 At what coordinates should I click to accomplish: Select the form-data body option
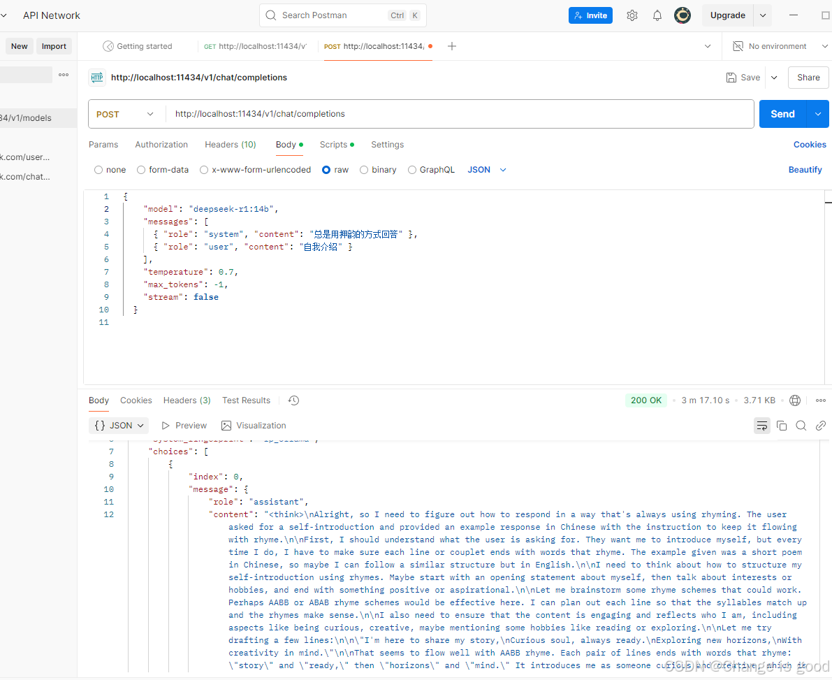tap(141, 170)
